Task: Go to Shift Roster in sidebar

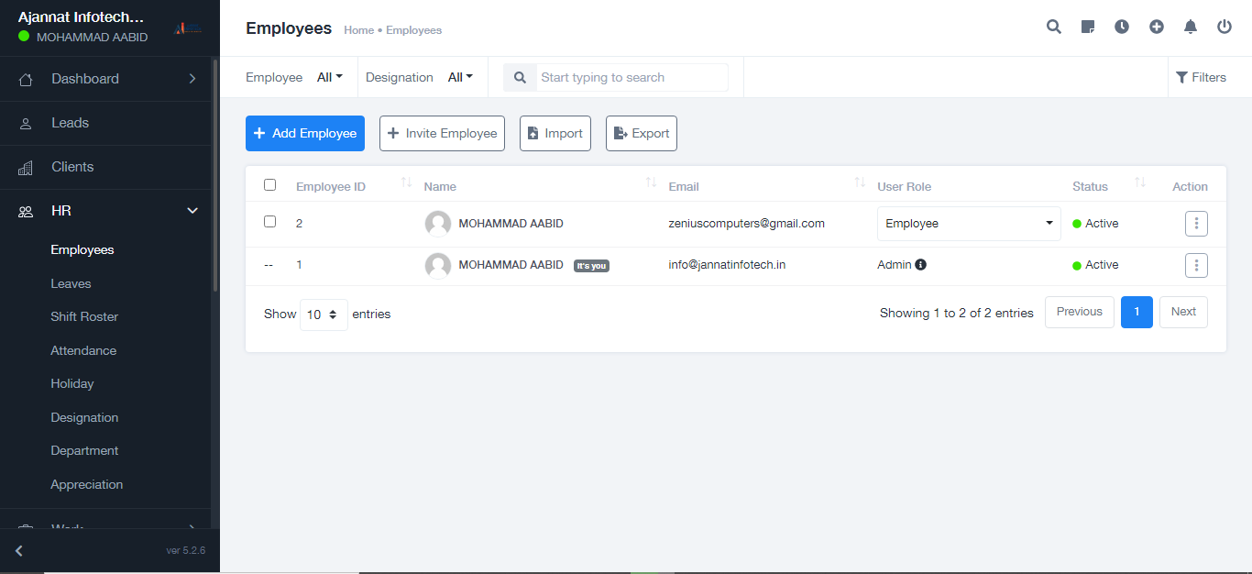Action: pos(84,316)
